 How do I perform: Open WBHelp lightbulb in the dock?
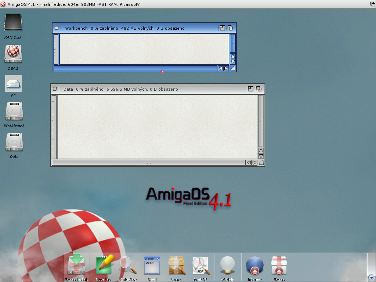tap(227, 265)
